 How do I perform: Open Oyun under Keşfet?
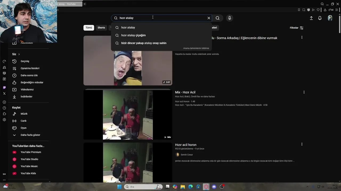pyautogui.click(x=29, y=128)
